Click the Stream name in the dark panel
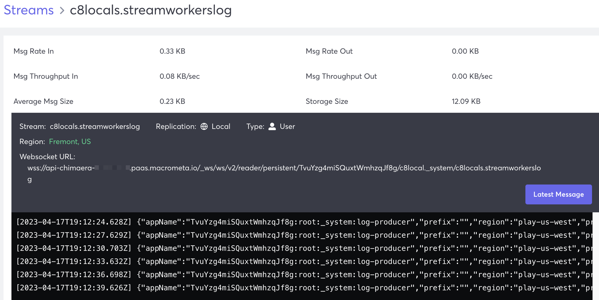599x300 pixels. [x=95, y=126]
